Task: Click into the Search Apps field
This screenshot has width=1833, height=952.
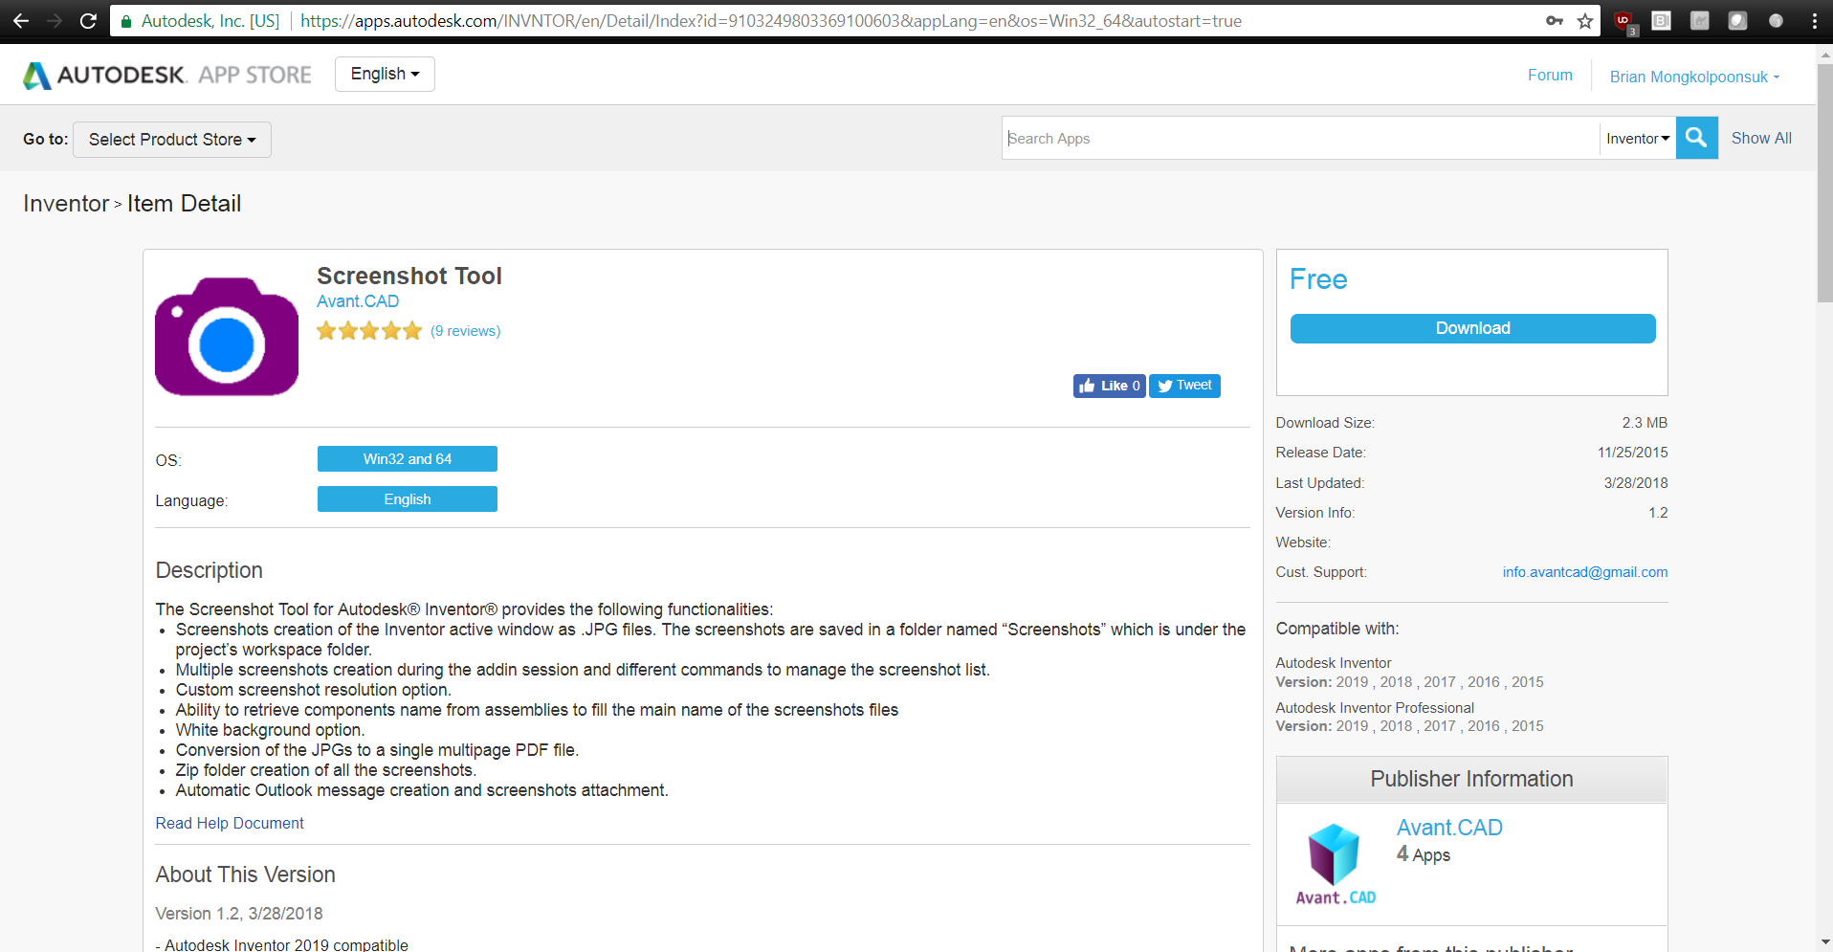Action: [x=1301, y=139]
